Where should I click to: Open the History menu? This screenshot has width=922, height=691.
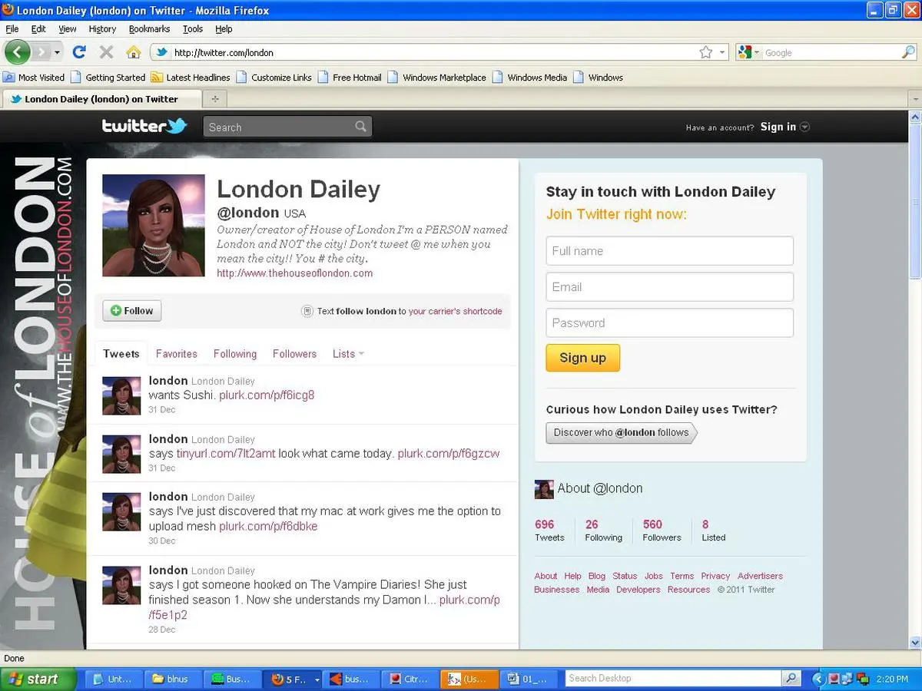pyautogui.click(x=102, y=29)
